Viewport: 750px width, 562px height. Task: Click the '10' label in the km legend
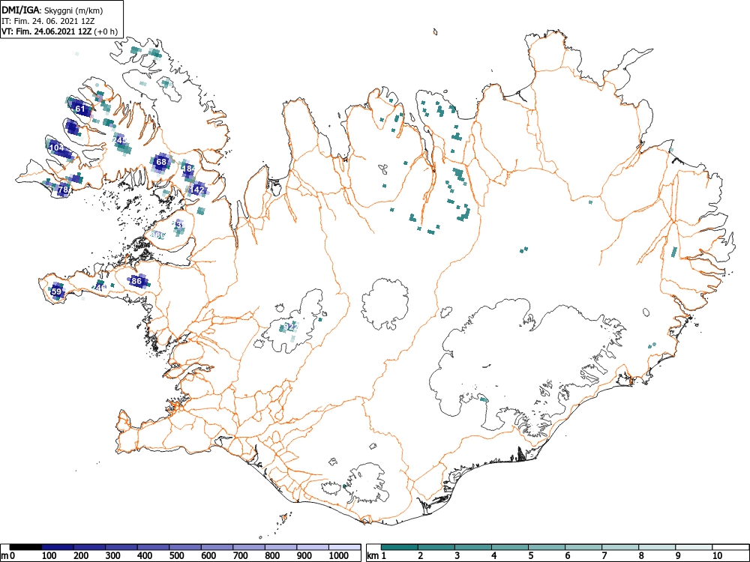click(x=716, y=556)
